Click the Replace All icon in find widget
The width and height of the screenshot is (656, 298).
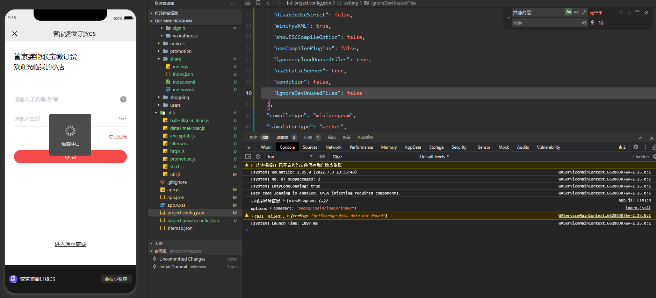(601, 23)
